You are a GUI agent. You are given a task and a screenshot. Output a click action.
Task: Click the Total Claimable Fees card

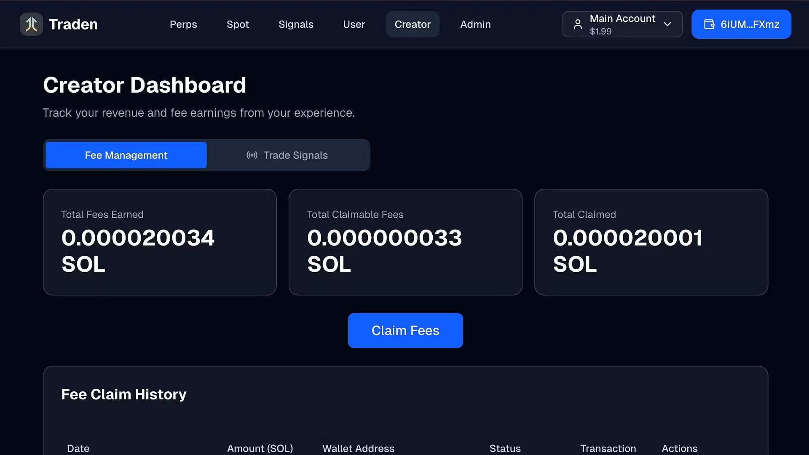(405, 242)
